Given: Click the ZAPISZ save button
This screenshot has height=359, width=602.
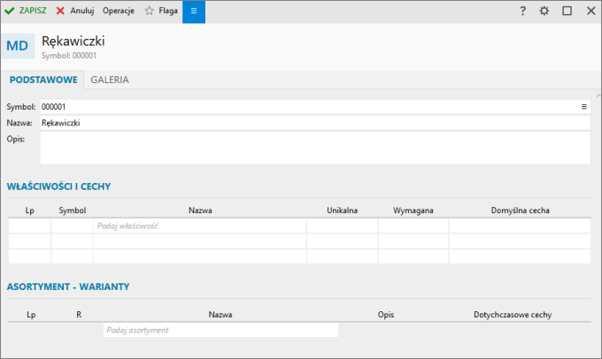Looking at the screenshot, I should point(26,11).
